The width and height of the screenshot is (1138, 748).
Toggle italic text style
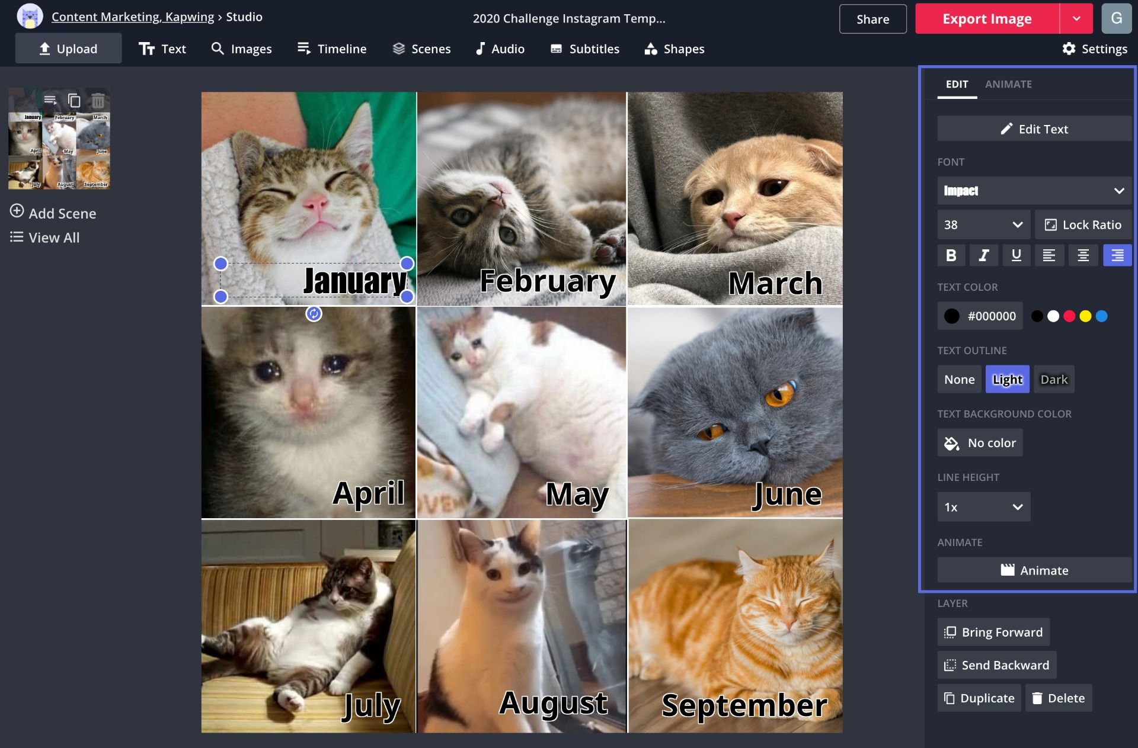point(983,255)
